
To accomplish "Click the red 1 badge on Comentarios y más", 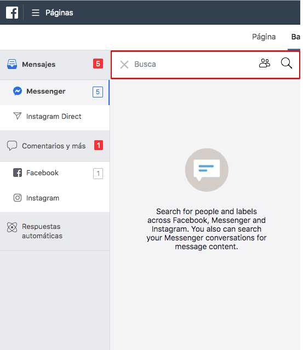I will [99, 145].
